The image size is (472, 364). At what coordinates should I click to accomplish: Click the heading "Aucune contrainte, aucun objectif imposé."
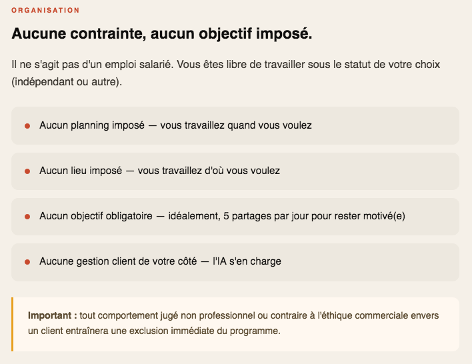tap(161, 33)
